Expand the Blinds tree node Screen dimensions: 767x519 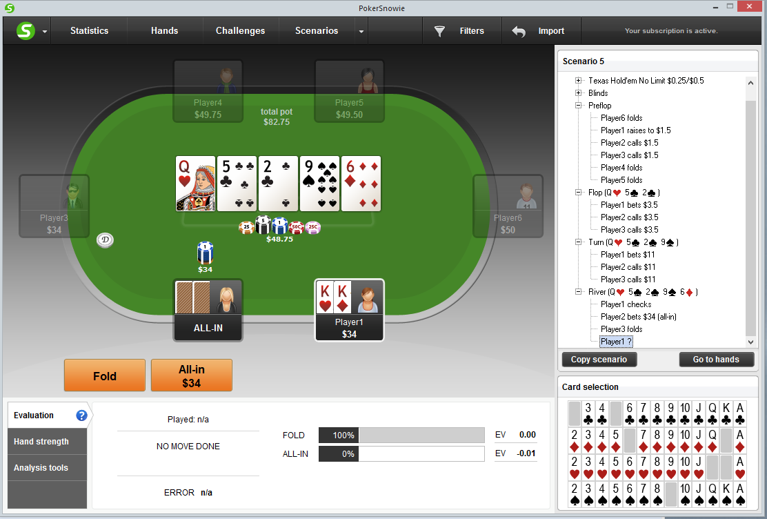coord(578,93)
